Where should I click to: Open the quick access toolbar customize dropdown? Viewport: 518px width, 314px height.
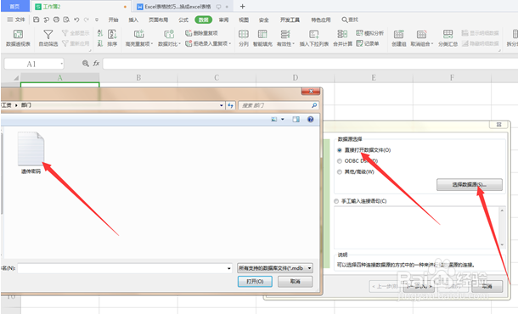pos(97,20)
